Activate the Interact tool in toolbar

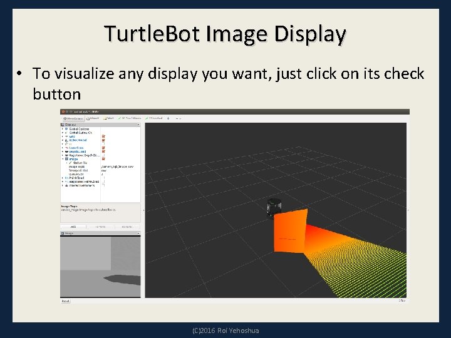(x=93, y=118)
